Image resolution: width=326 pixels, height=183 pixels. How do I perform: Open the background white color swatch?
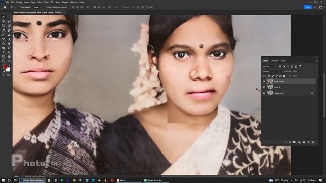point(8,70)
